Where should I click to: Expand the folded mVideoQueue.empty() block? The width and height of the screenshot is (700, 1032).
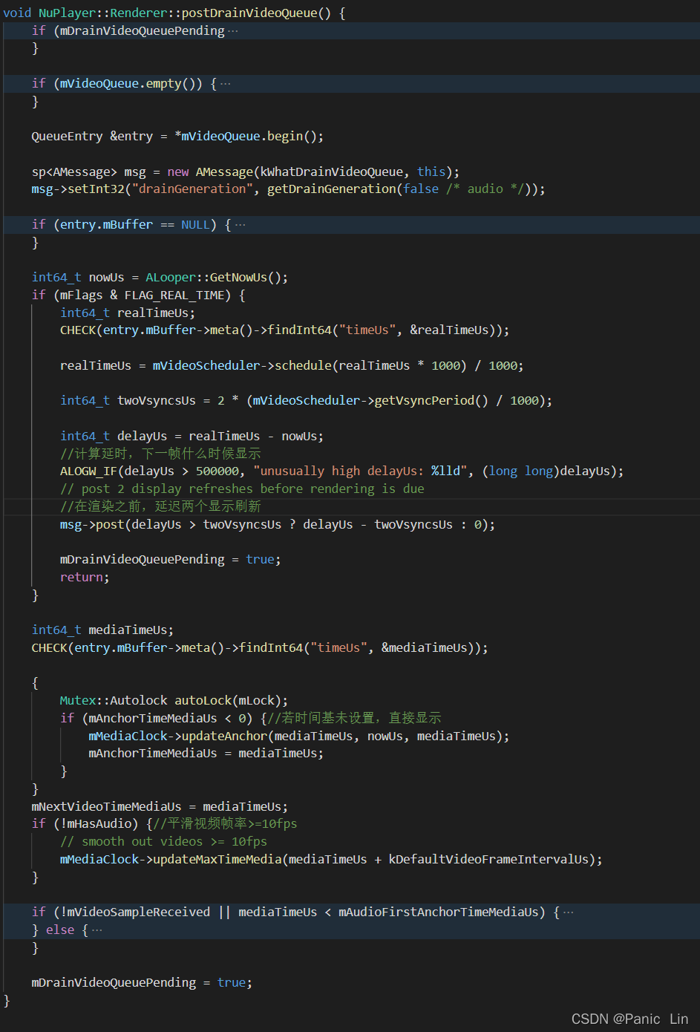(226, 84)
